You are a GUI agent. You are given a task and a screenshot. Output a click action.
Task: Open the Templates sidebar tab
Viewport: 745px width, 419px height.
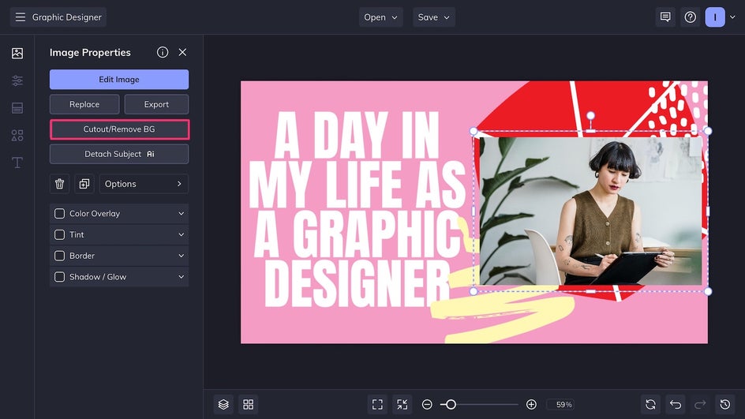(x=17, y=108)
